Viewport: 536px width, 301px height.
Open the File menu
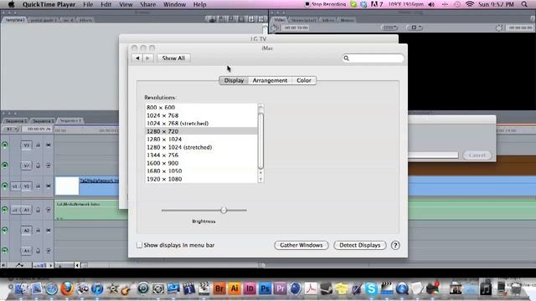(x=88, y=4)
